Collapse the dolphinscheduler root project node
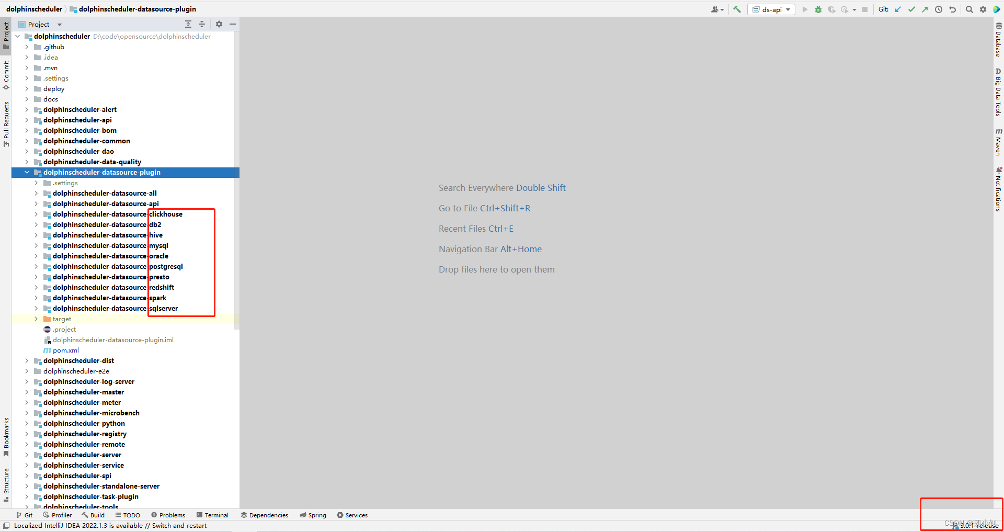 click(x=18, y=37)
